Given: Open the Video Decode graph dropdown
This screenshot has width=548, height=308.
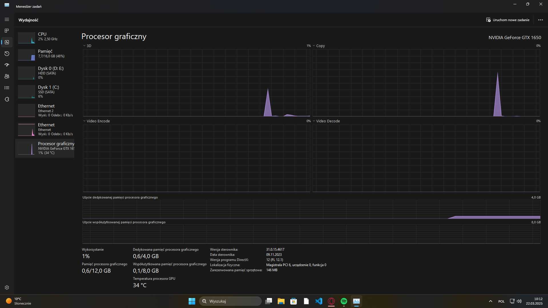Looking at the screenshot, I should pos(314,121).
